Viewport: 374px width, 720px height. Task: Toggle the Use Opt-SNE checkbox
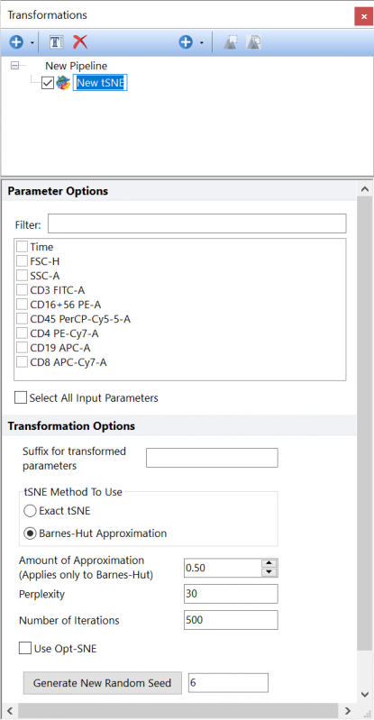tap(25, 649)
